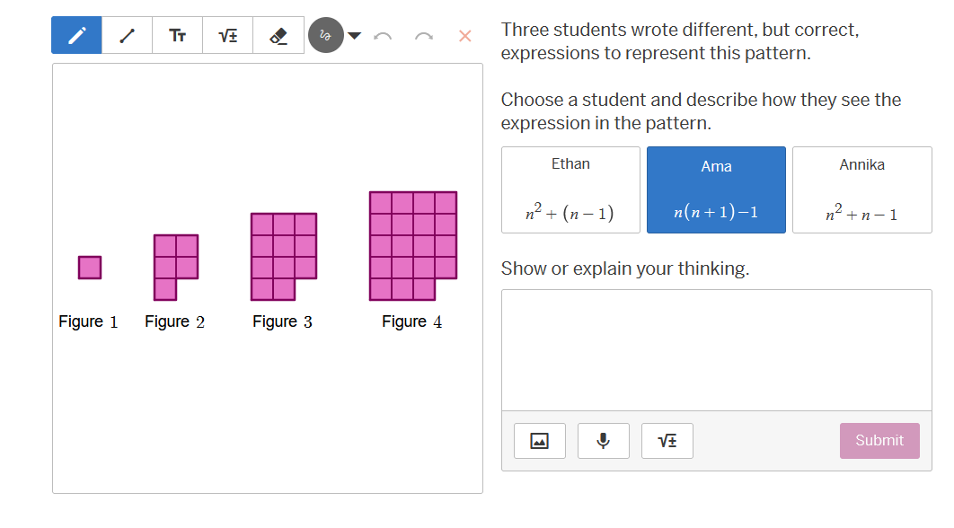Start voice input with the microphone icon
Viewport: 954px width, 528px height.
[603, 440]
